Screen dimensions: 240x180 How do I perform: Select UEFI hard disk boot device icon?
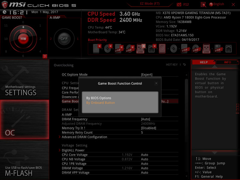pos(97,49)
